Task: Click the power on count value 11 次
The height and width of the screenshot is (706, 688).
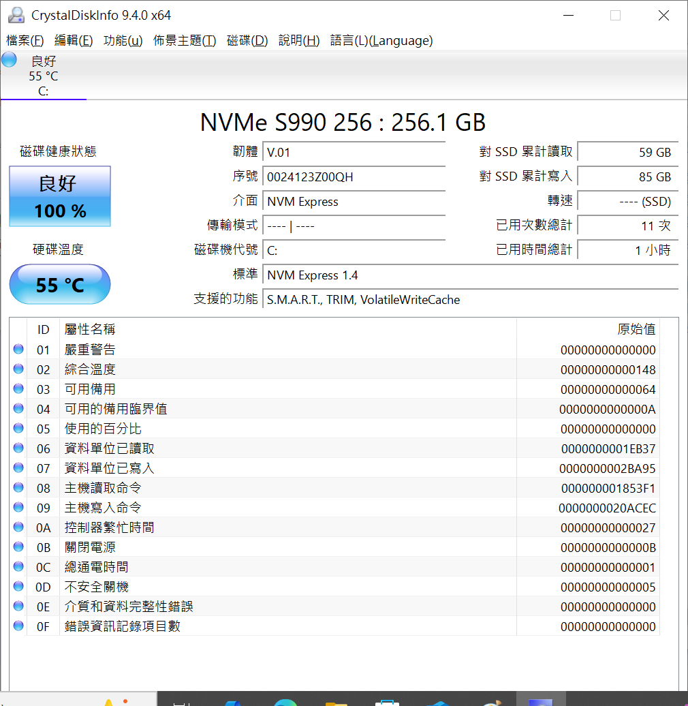Action: [627, 226]
